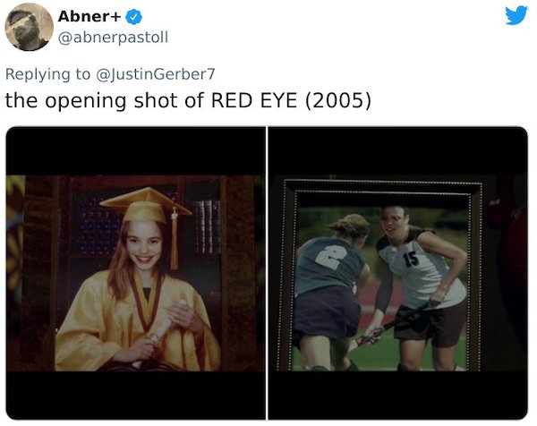This screenshot has height=426, width=537.
Task: Click the picture frame's top border
Action: tap(383, 187)
